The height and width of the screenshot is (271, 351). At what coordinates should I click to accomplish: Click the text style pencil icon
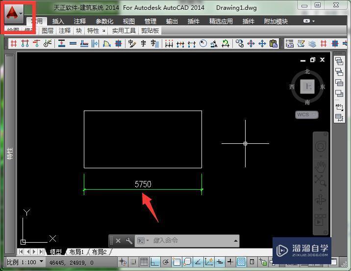click(x=132, y=44)
